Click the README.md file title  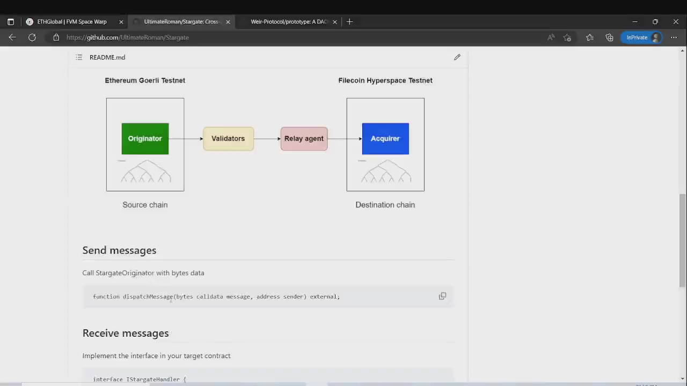[107, 57]
